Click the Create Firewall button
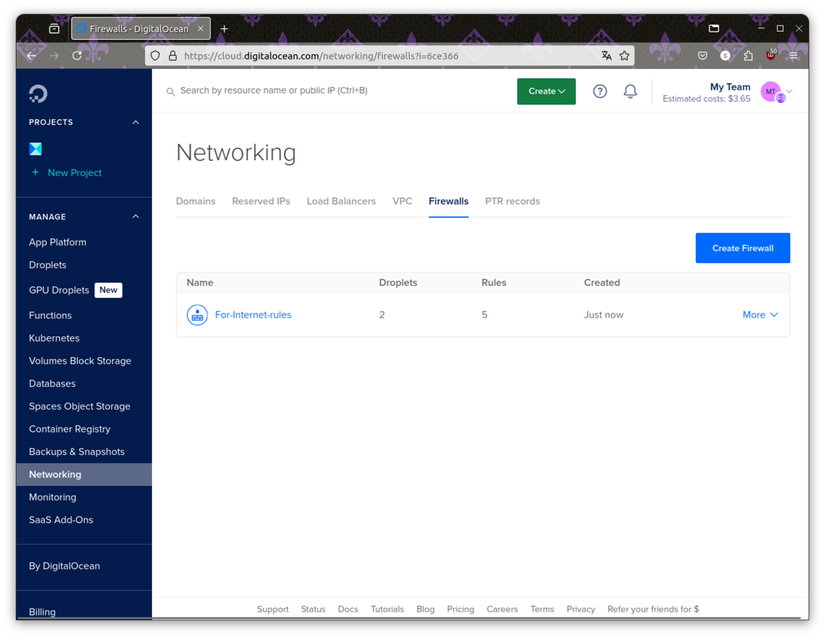The height and width of the screenshot is (638, 825). (742, 248)
